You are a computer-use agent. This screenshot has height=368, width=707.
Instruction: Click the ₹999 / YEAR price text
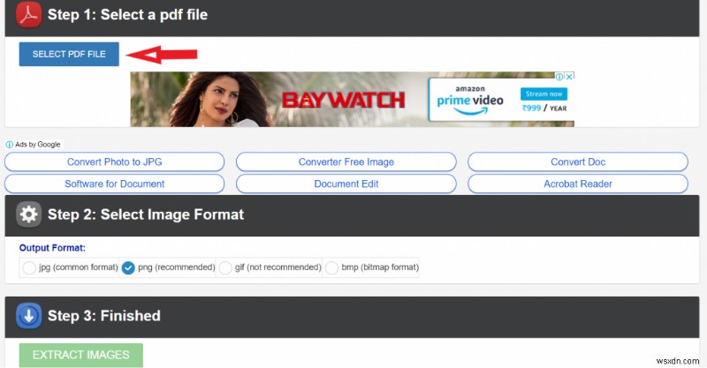click(544, 108)
